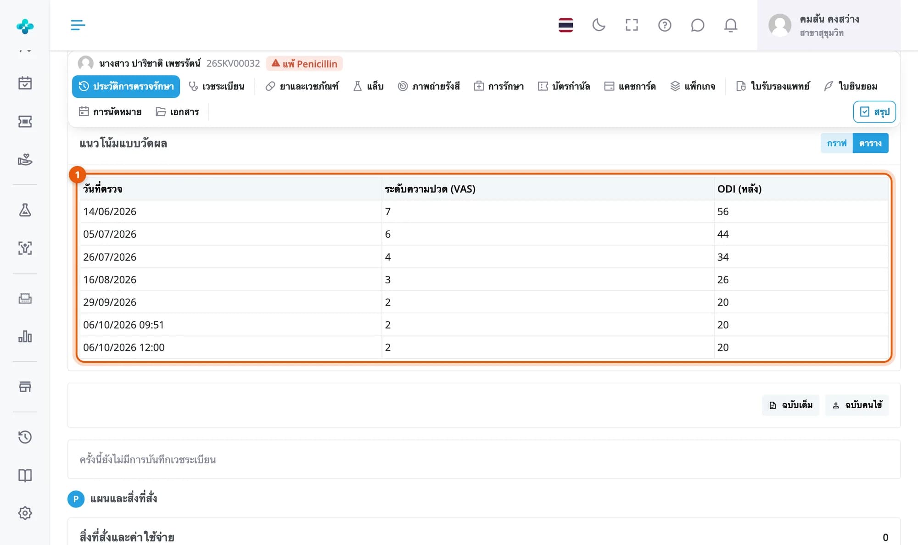Open user profile คมสัน คงสว่าง
918x545 pixels.
pos(828,25)
